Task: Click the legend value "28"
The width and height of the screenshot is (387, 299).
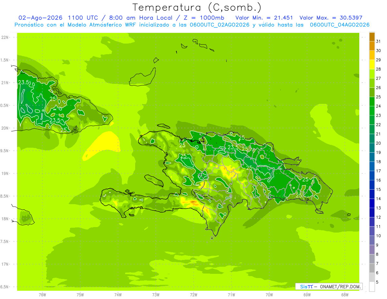Action: click(378, 69)
